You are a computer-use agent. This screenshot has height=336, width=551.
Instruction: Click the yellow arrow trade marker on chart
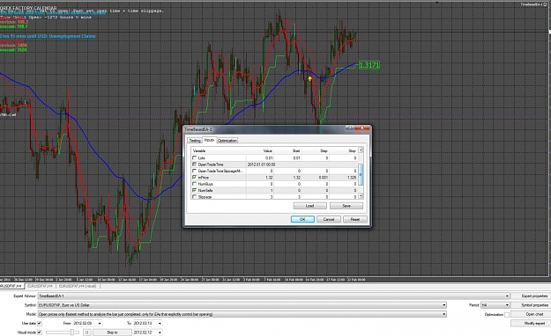click(x=309, y=78)
